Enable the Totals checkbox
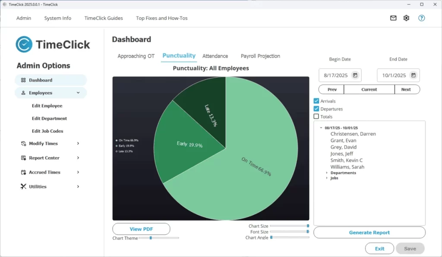Image resolution: width=442 pixels, height=257 pixels. pos(316,116)
